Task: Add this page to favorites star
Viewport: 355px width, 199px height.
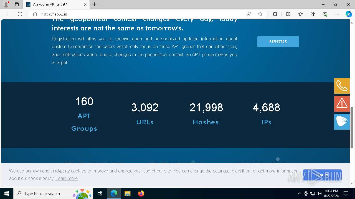Action: click(x=260, y=14)
